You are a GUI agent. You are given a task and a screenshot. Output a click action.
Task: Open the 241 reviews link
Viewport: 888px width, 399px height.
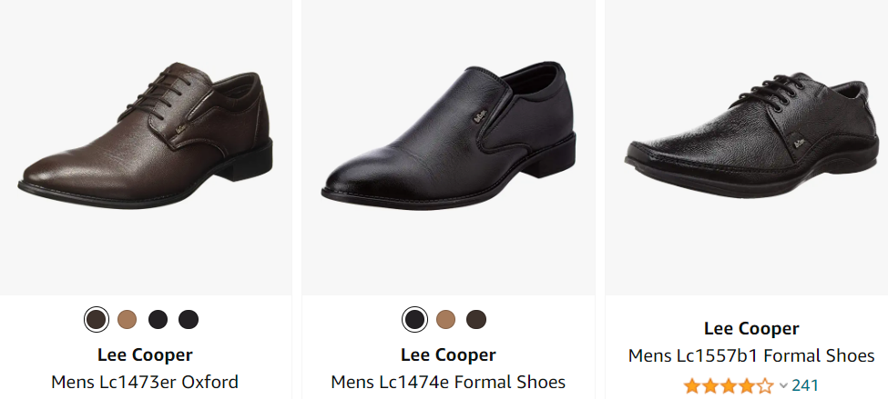(805, 385)
